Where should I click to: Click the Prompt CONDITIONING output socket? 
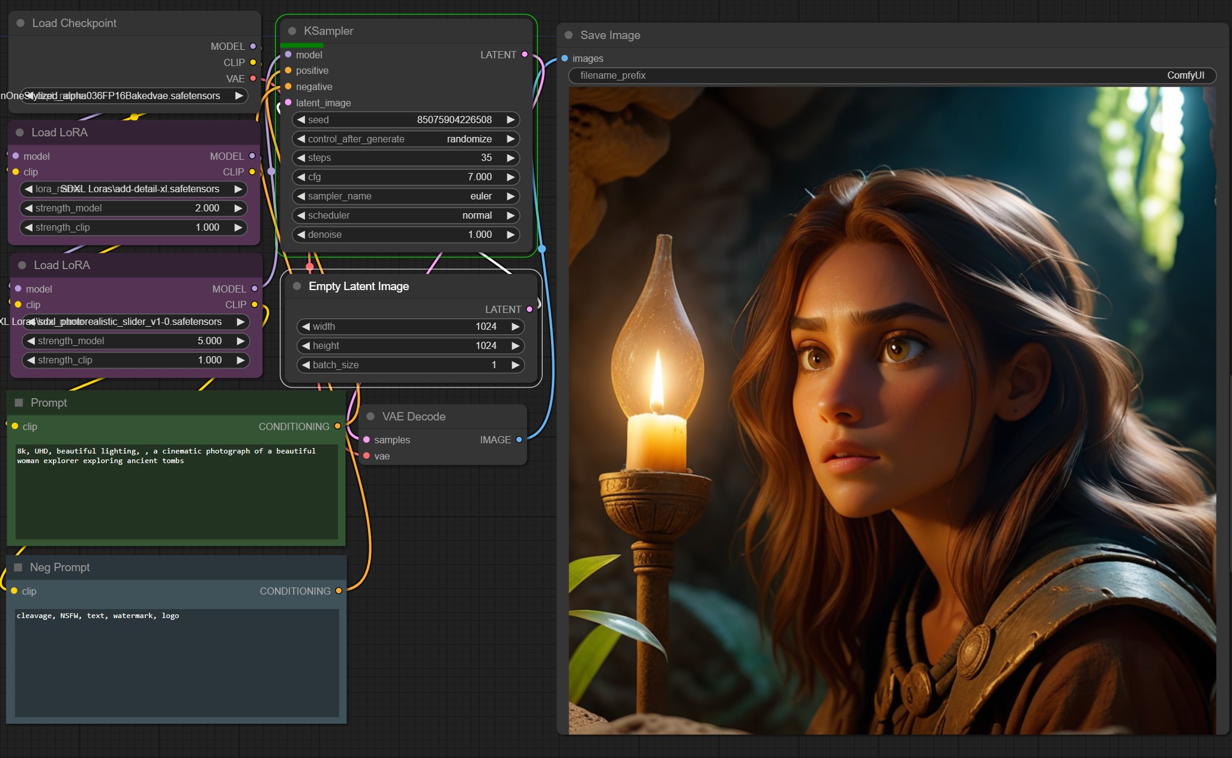point(337,426)
